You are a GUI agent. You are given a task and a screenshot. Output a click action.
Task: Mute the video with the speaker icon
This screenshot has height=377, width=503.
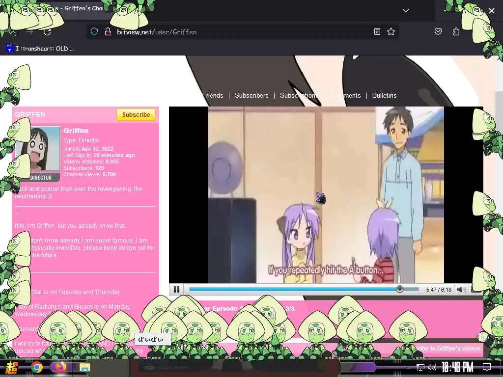coord(461,290)
